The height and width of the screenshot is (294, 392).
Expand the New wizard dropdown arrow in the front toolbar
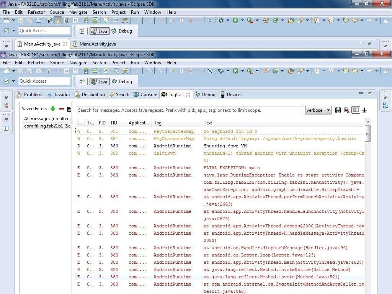(13, 71)
